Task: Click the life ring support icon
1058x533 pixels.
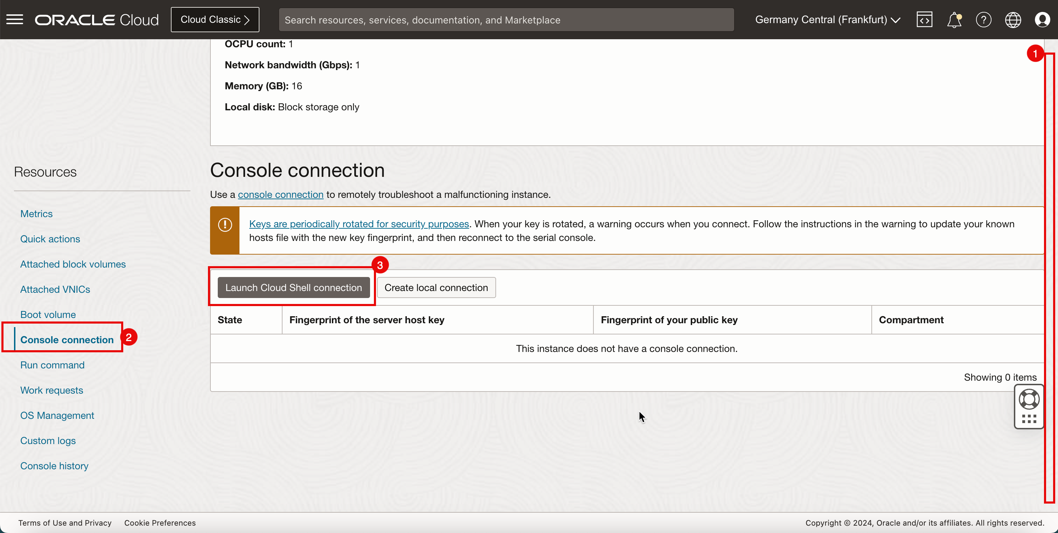Action: (1029, 399)
